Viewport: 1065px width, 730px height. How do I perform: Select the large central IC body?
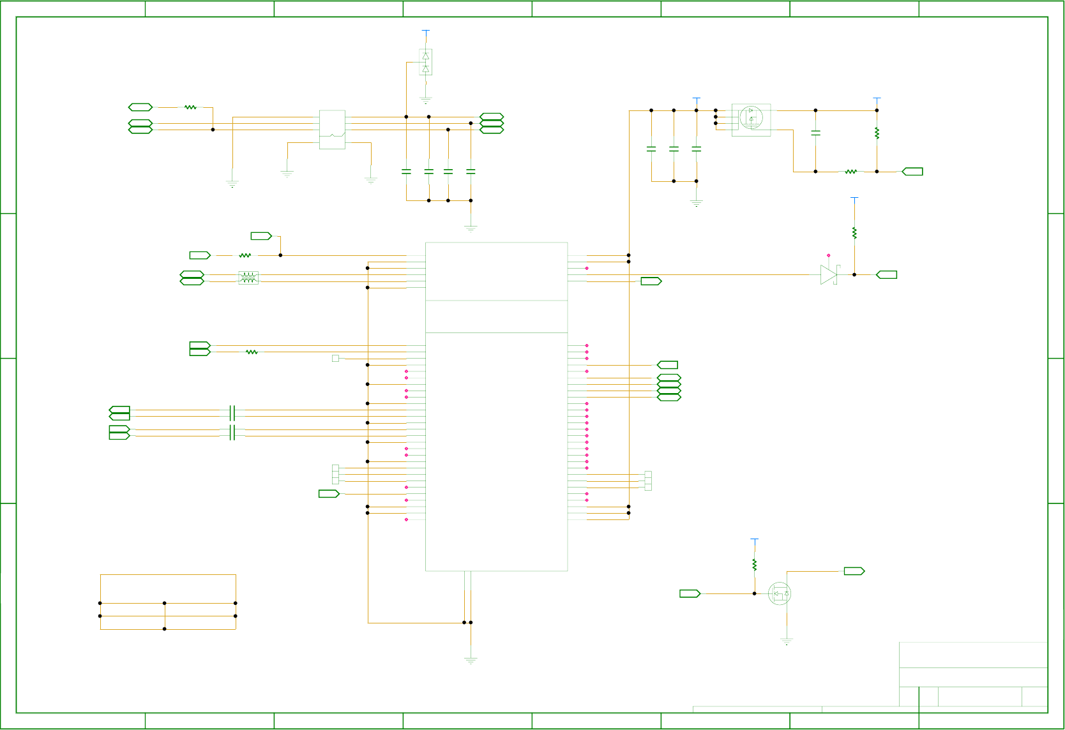tap(497, 406)
